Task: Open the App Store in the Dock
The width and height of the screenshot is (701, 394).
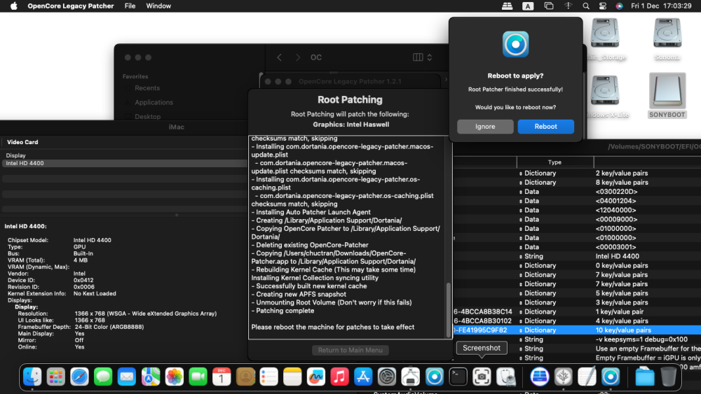Action: 363,377
